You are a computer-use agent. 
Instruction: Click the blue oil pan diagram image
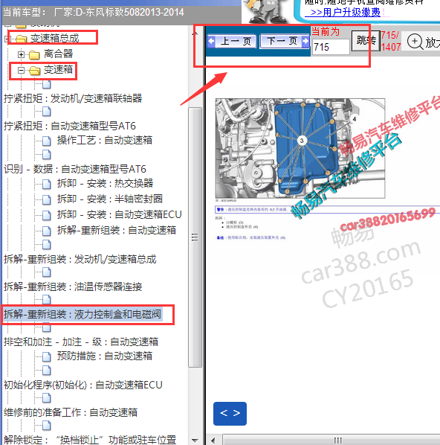pos(300,148)
